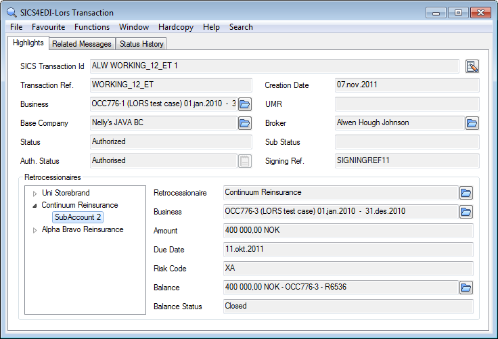
Task: Switch to the Related Messages tab
Action: pyautogui.click(x=82, y=44)
